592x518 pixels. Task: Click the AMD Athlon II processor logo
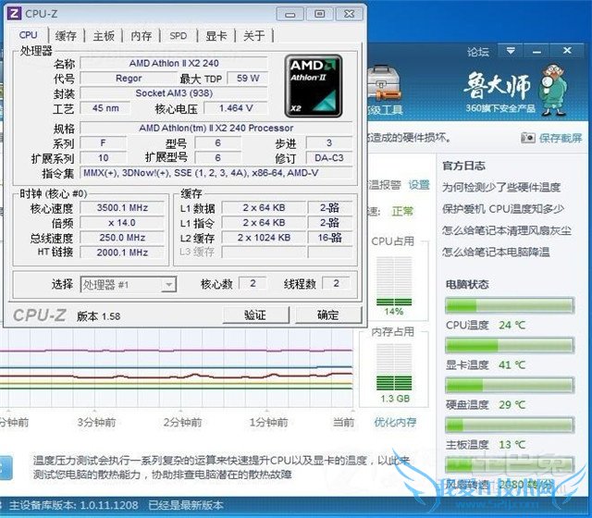tap(314, 86)
